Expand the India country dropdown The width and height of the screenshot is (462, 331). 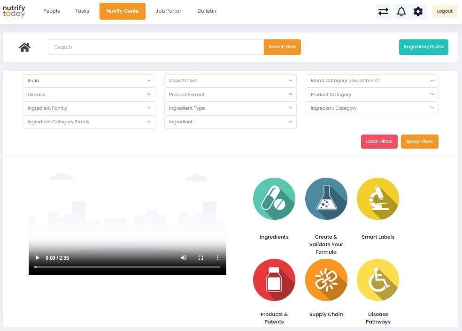[89, 81]
